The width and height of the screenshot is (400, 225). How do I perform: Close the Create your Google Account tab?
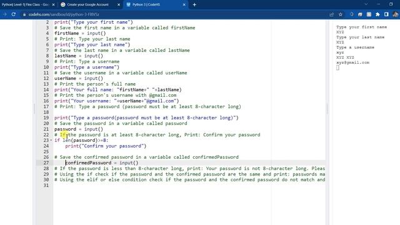click(119, 4)
